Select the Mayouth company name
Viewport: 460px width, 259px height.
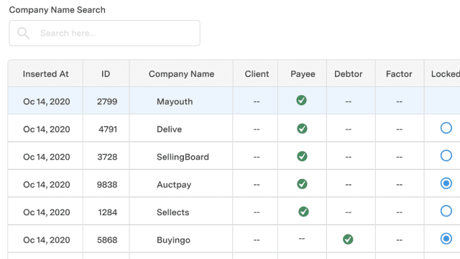[x=175, y=101]
